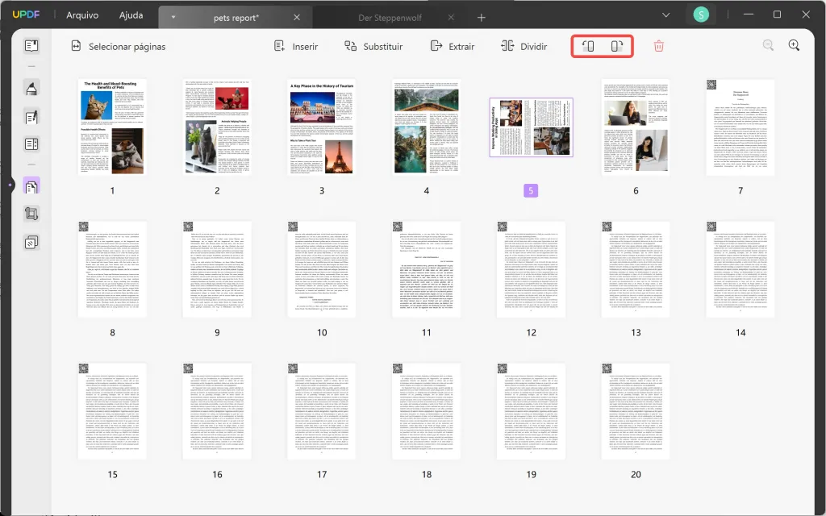Expand the dropdown arrow on the pets report tab
This screenshot has width=826, height=516.
tap(173, 15)
